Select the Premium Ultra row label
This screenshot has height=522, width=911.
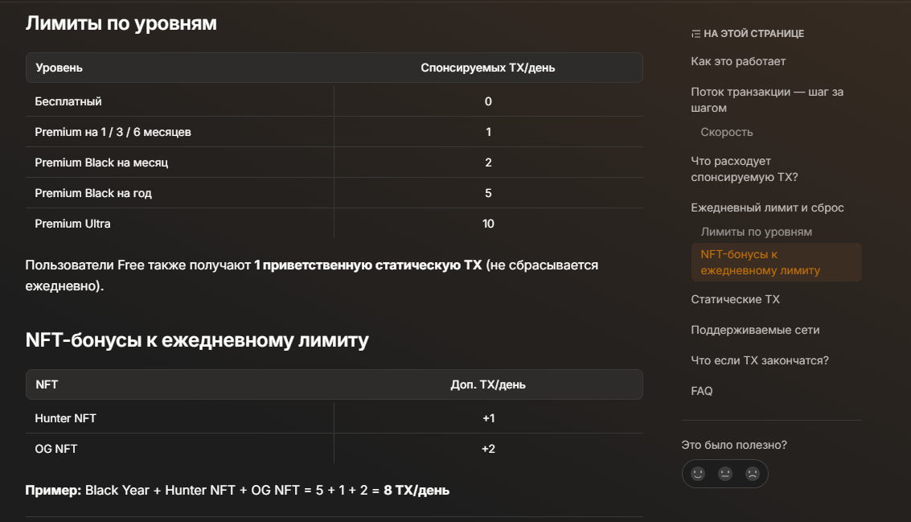tap(72, 224)
